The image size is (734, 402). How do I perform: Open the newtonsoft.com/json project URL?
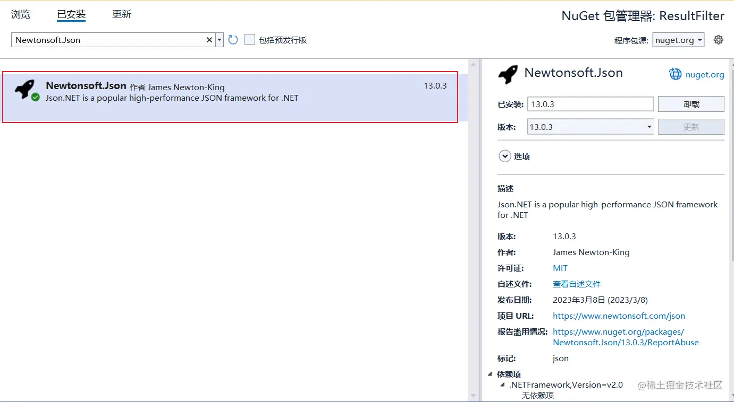point(619,316)
